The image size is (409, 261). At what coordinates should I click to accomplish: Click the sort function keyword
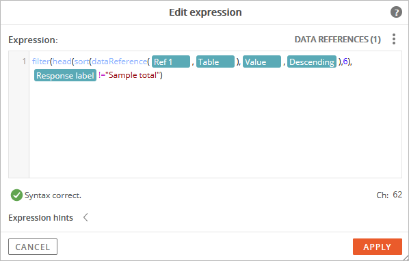click(x=81, y=61)
